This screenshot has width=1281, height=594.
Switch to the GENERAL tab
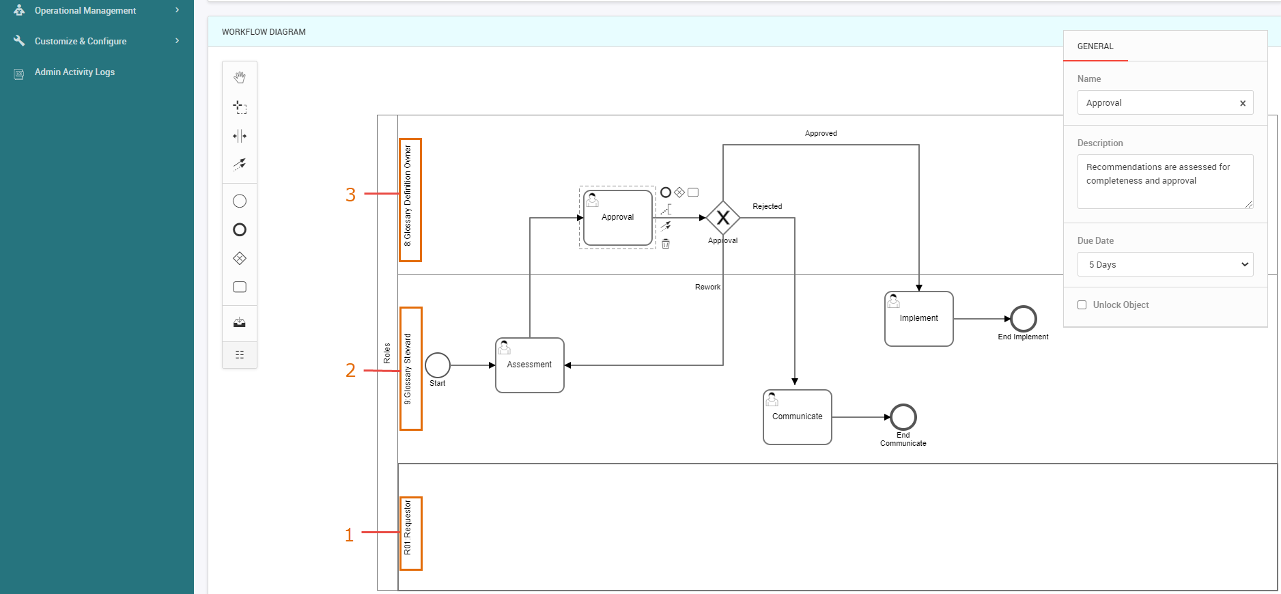(x=1095, y=46)
